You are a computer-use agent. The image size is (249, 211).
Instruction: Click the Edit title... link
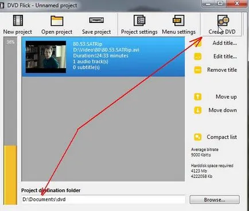point(225,56)
